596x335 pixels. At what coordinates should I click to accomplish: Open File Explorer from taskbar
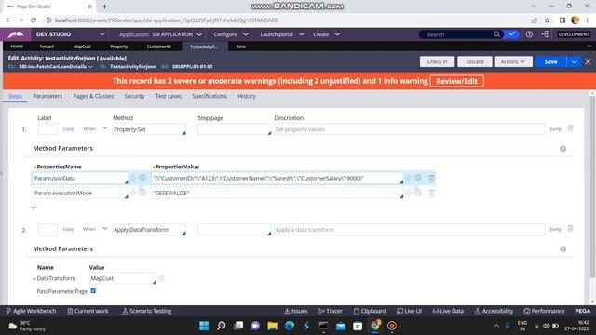[273, 326]
